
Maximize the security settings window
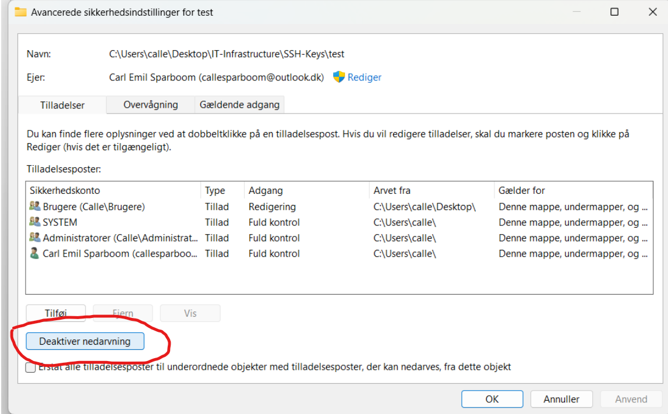(614, 12)
